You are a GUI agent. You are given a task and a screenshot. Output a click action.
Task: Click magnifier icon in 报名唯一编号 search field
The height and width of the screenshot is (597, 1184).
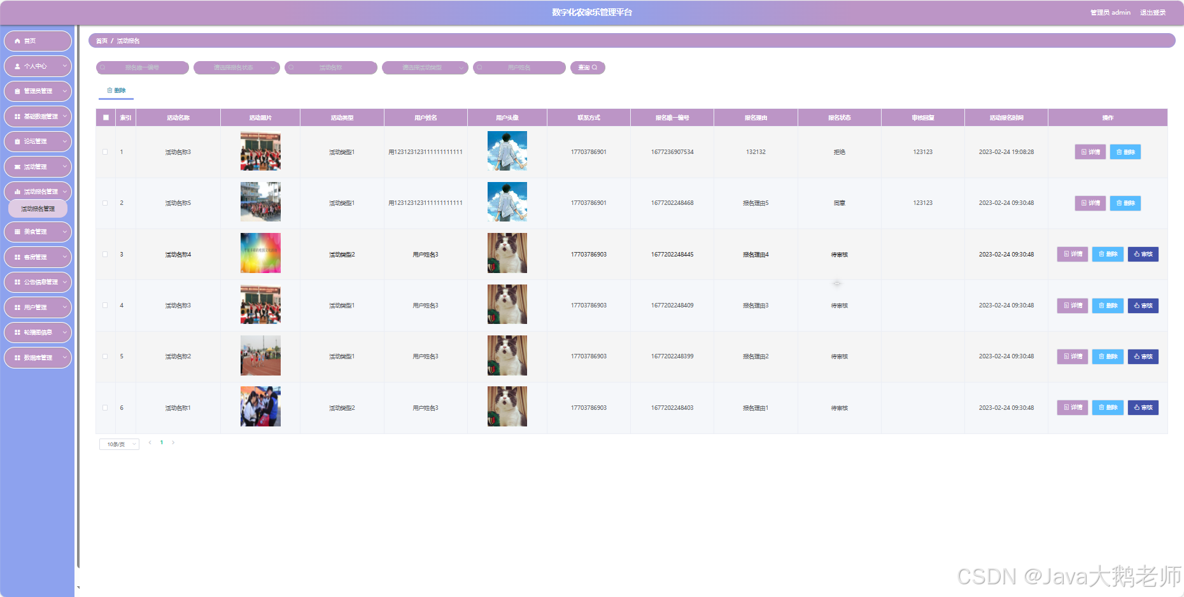pyautogui.click(x=102, y=67)
